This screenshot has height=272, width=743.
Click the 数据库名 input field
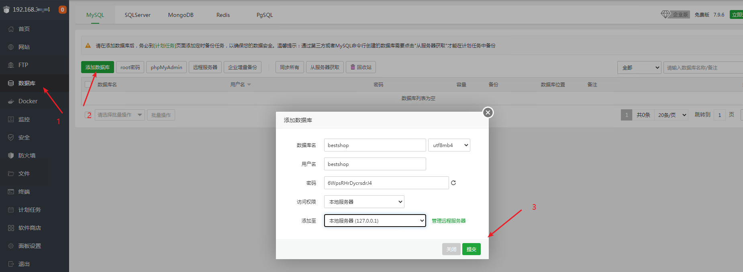pos(375,145)
